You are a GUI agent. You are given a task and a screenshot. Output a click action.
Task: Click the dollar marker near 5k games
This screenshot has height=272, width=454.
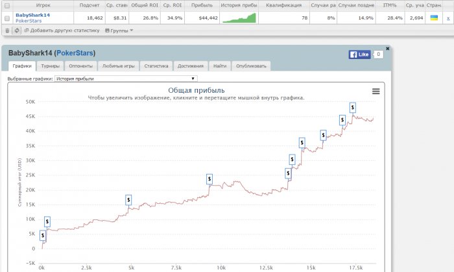point(128,200)
